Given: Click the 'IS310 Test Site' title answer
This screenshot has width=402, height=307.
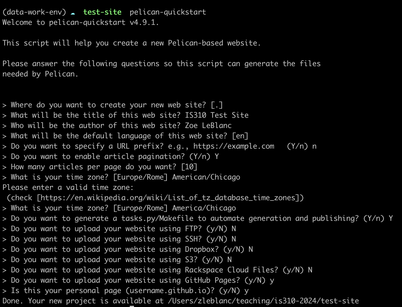Looking at the screenshot, I should point(217,115).
